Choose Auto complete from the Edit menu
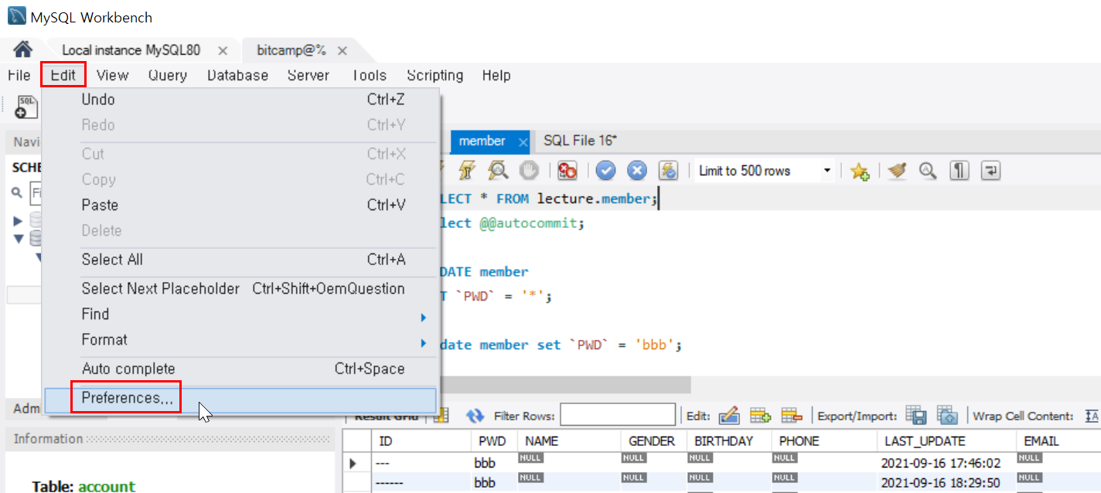Image resolution: width=1101 pixels, height=493 pixels. click(240, 369)
